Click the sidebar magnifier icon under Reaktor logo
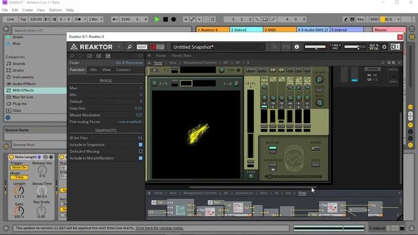 (x=72, y=56)
